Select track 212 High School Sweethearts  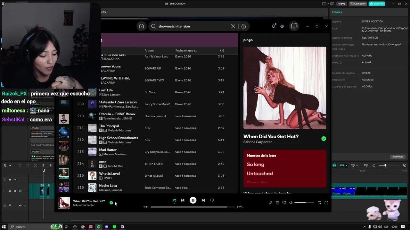155,140
